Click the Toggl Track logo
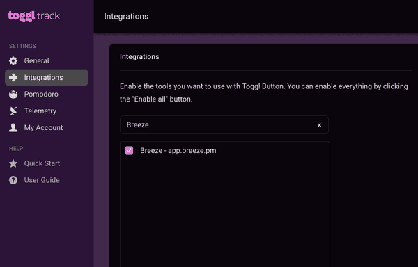418x267 pixels. coord(34,16)
